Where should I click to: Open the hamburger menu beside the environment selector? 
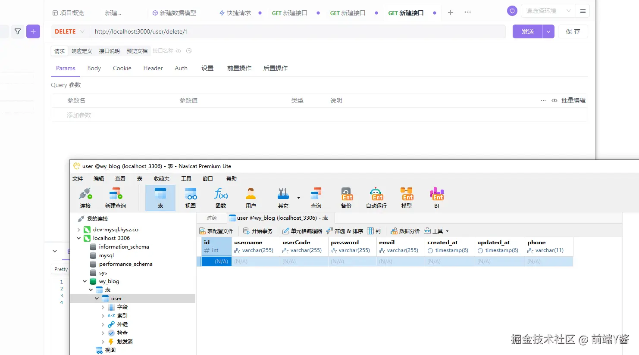coord(583,11)
